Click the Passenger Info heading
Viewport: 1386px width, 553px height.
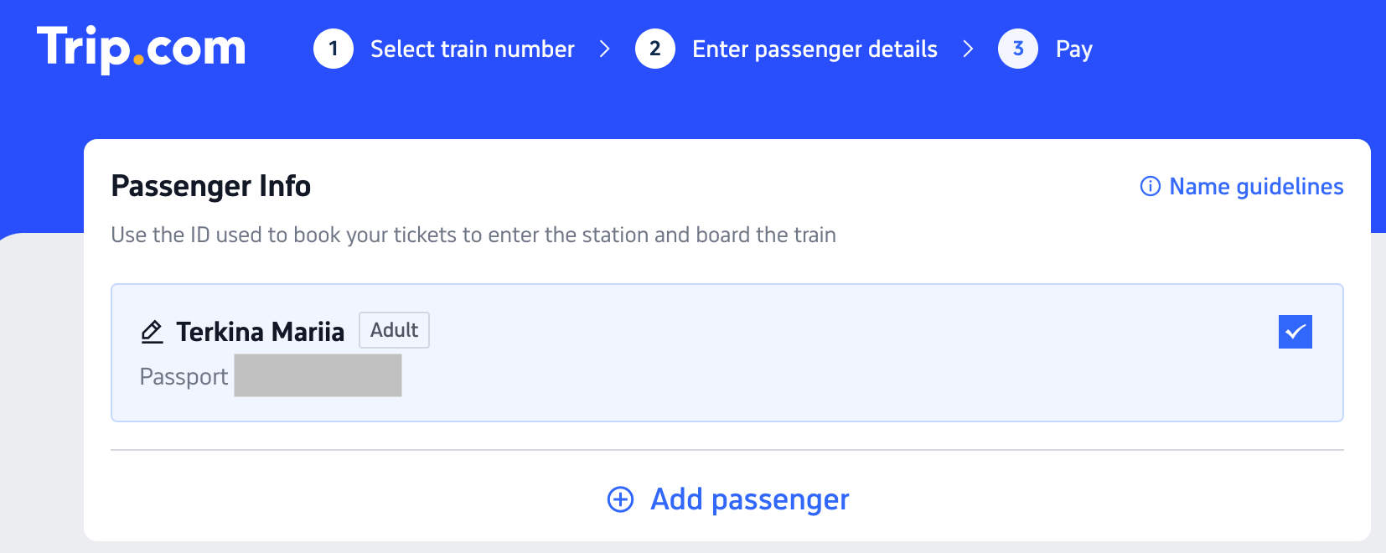pos(211,186)
